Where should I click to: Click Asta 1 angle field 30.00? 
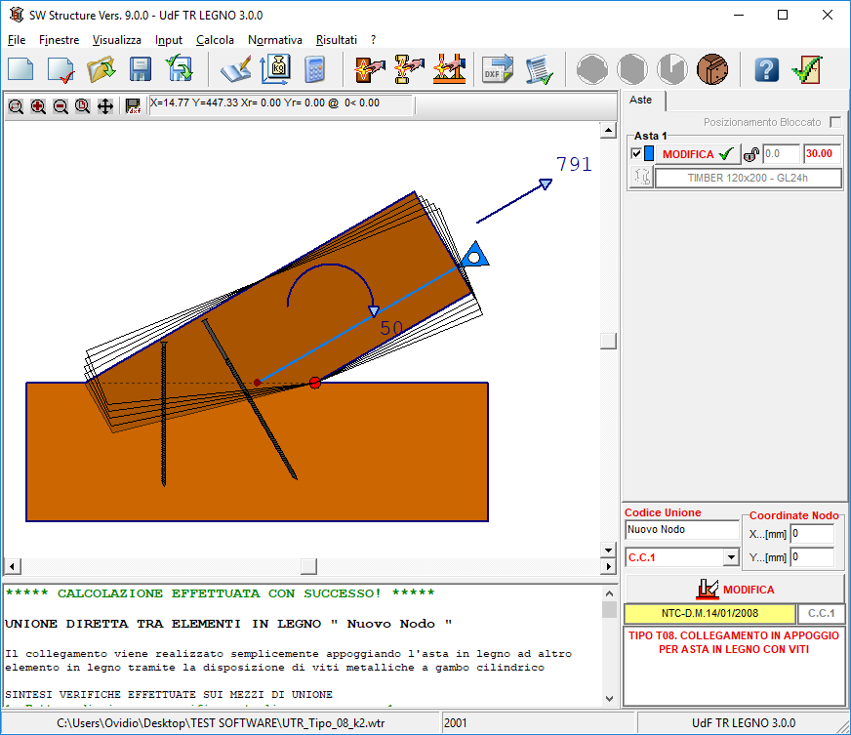[x=823, y=153]
